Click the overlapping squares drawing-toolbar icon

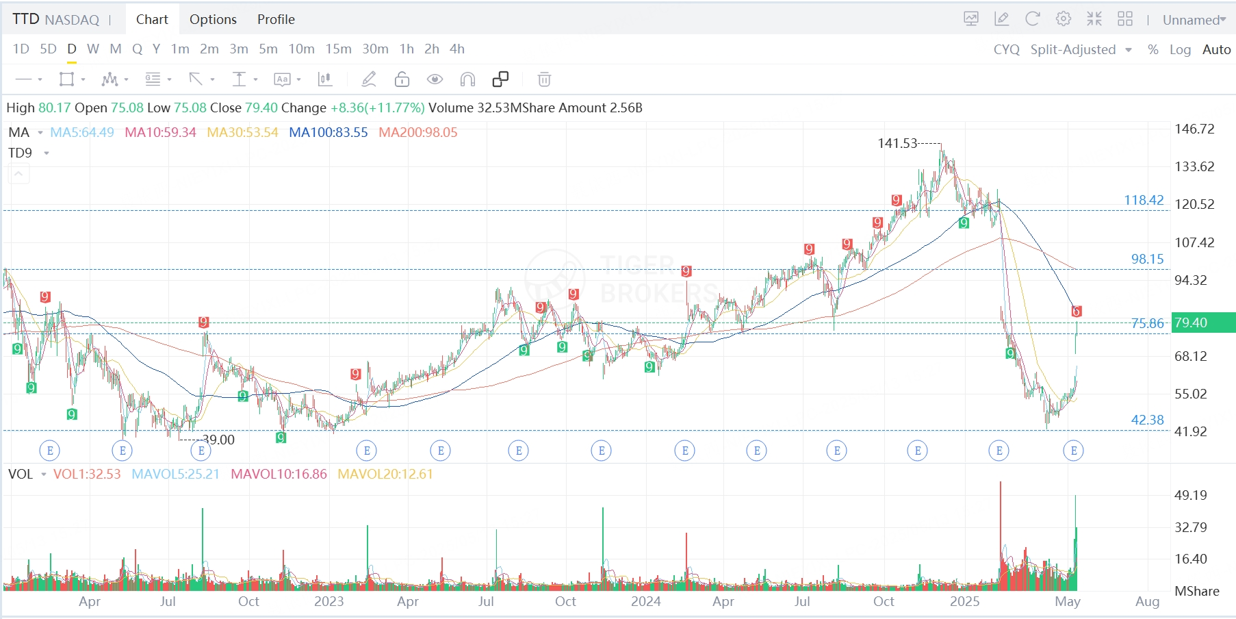[x=500, y=79]
